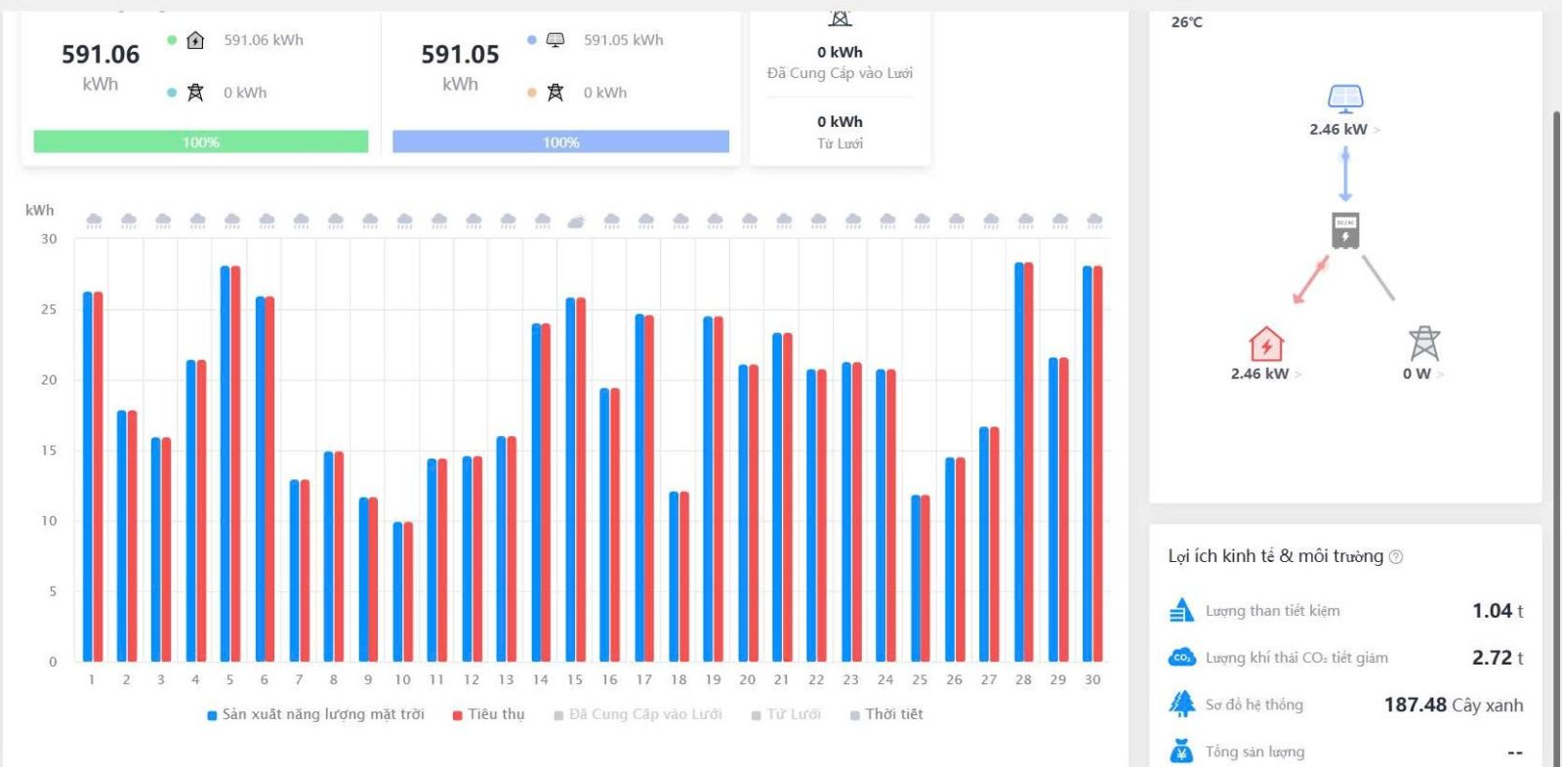Viewport: 1562px width, 767px height.
Task: Click the money bag icon for Tổng sản lượng
Action: (x=1181, y=751)
